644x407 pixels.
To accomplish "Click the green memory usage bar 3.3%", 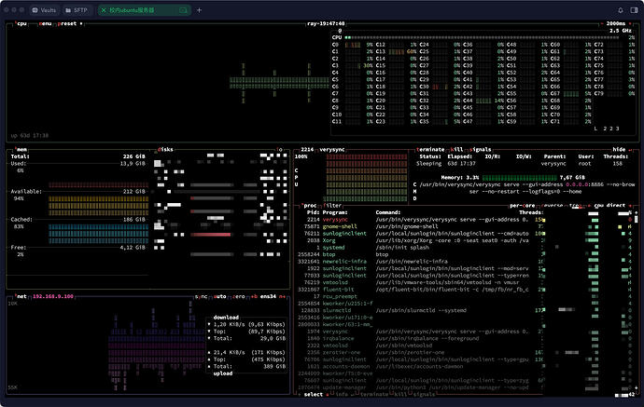I will coord(520,178).
